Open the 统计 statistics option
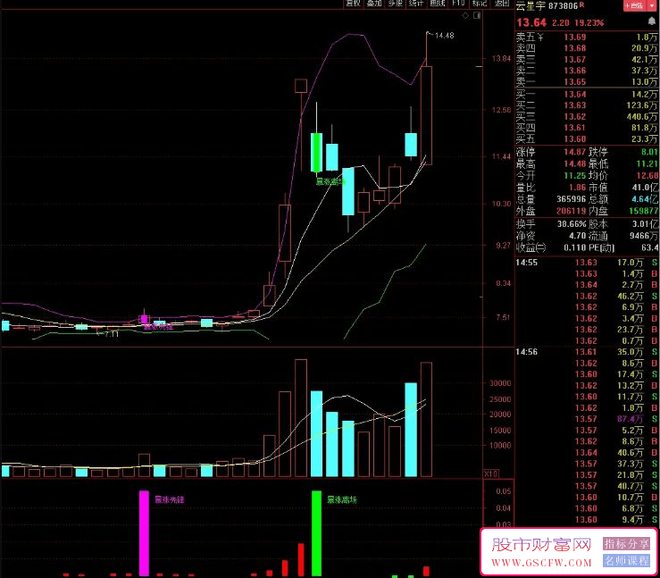Image resolution: width=660 pixels, height=578 pixels. 416,4
